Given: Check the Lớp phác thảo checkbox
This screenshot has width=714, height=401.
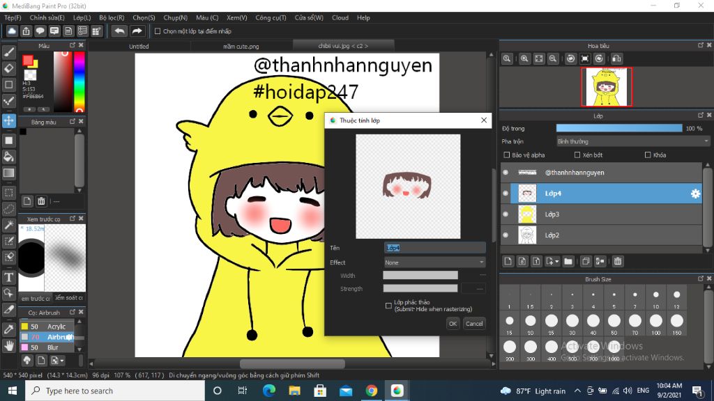Looking at the screenshot, I should (388, 306).
